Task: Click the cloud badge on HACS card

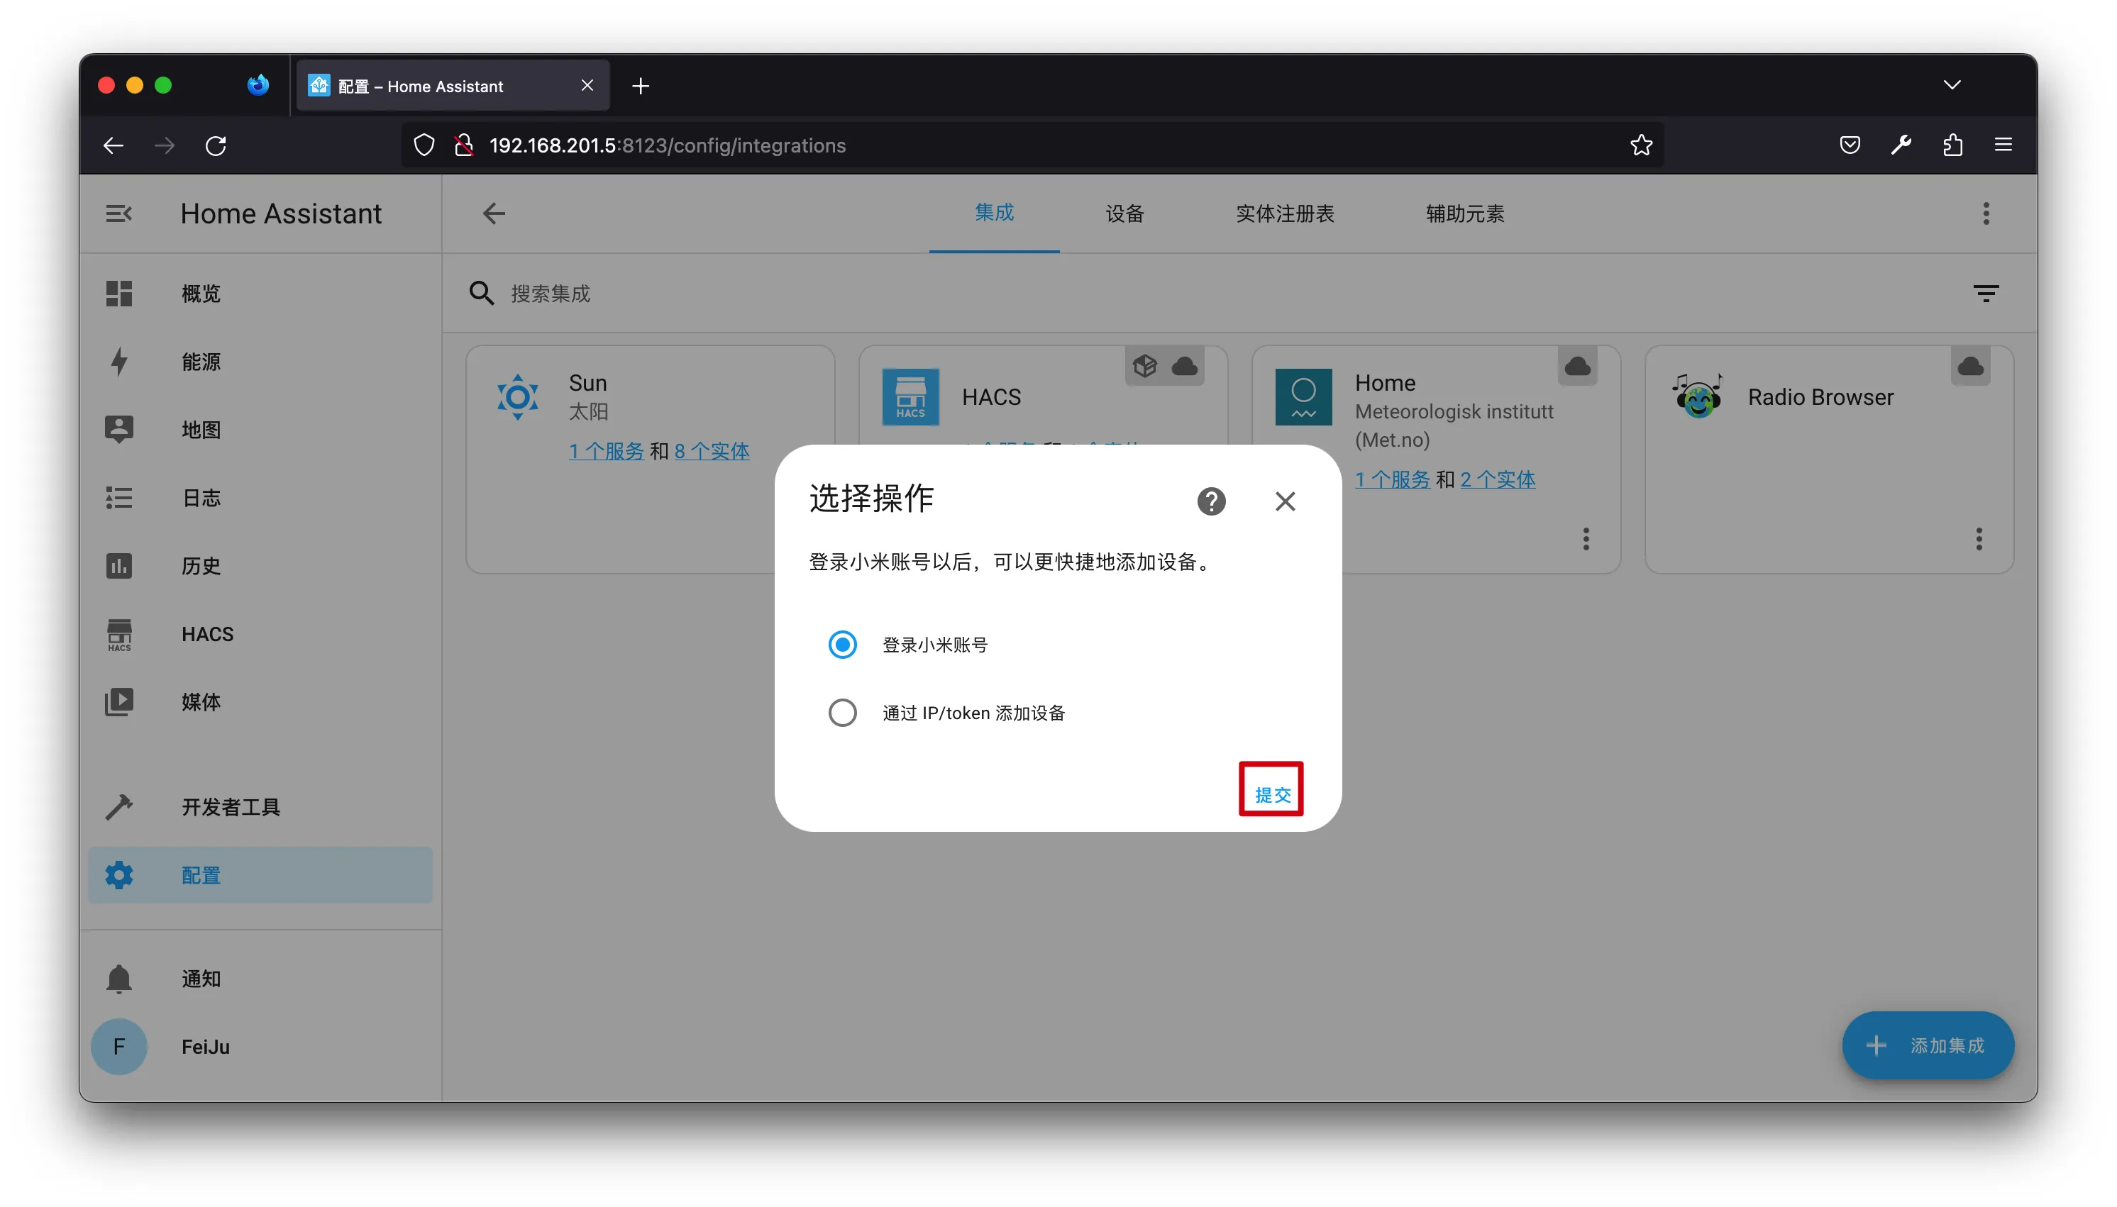Action: click(1184, 366)
